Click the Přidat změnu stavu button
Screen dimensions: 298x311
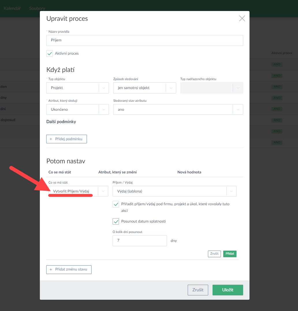point(69,270)
